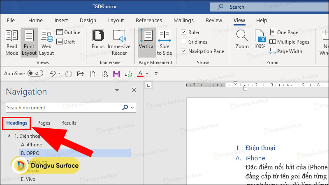Click the ruler tab selector icon
329x185 pixels.
tap(148, 85)
